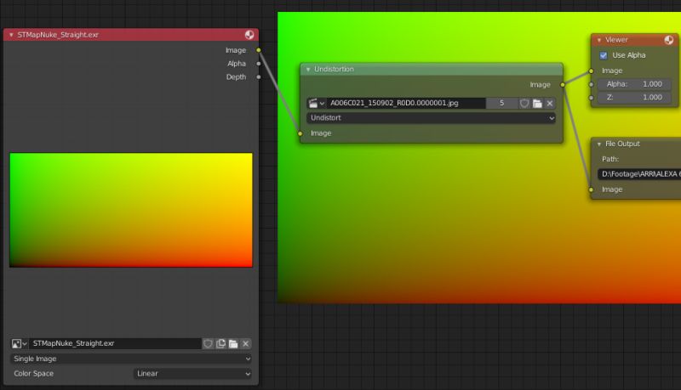
Task: Click duplicate image icon for STMapNuke image
Action: click(220, 343)
